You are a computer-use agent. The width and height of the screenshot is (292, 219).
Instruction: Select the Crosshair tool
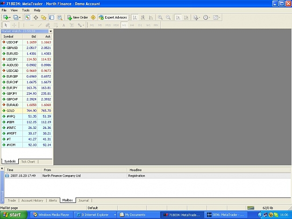[x=14, y=25]
